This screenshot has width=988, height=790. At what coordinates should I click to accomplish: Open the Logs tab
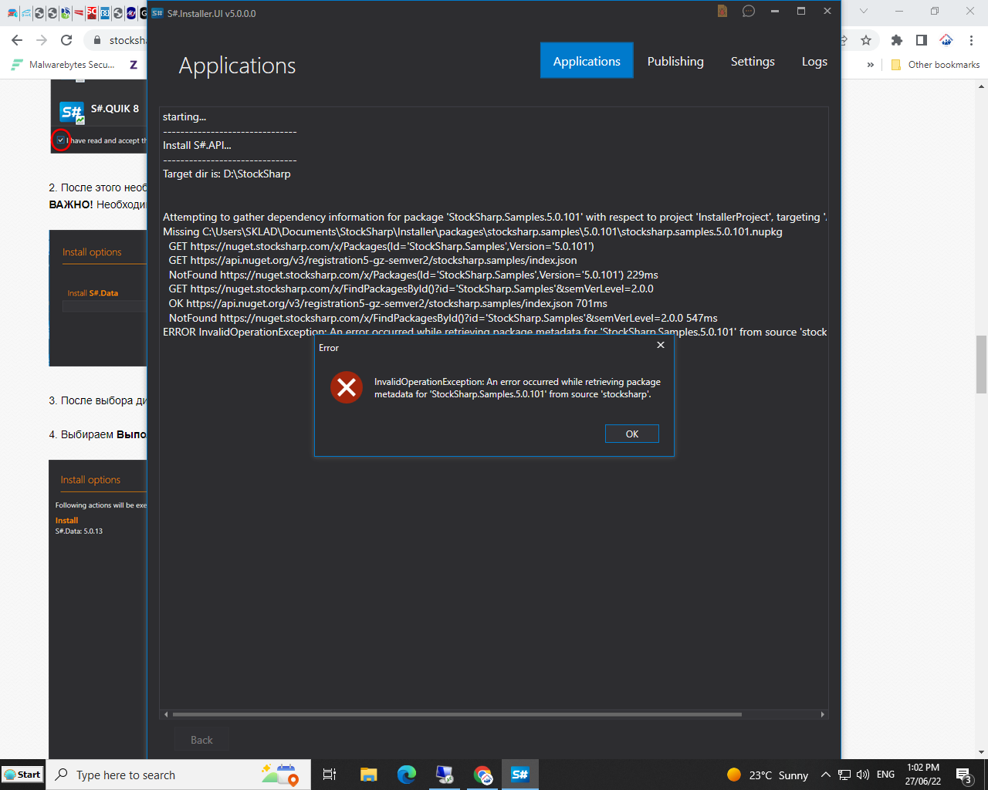click(x=814, y=61)
